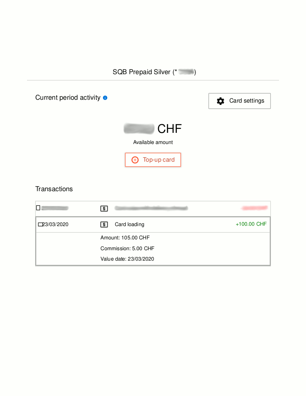Open Card settings
The image size is (306, 396).
[239, 101]
